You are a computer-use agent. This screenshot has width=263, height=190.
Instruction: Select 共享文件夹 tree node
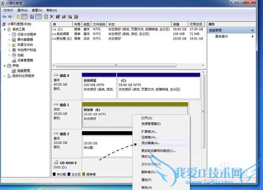(x=25, y=45)
